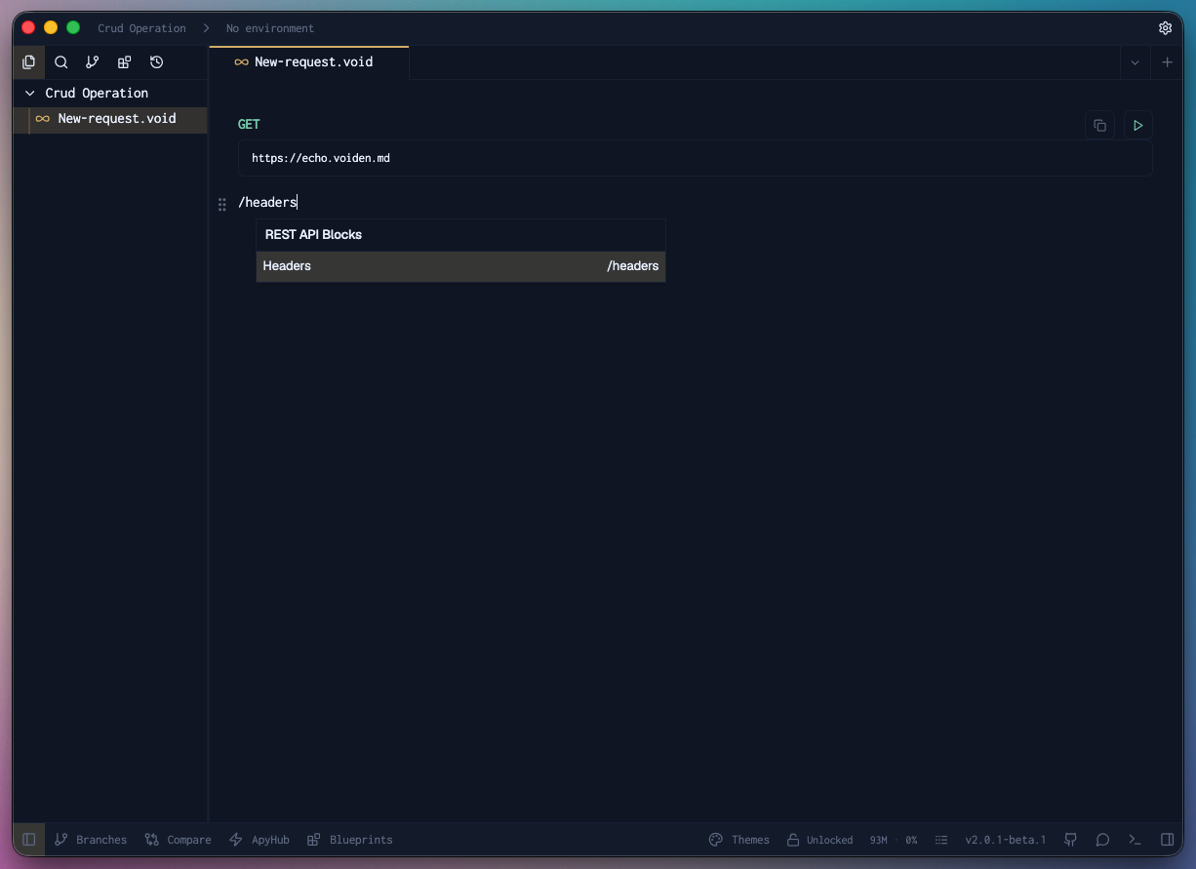Open Branches in the status bar

tap(91, 840)
